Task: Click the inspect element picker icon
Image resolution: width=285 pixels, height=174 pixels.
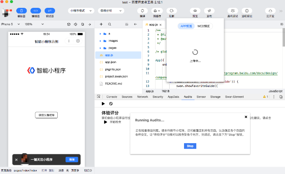Action: pos(99,97)
